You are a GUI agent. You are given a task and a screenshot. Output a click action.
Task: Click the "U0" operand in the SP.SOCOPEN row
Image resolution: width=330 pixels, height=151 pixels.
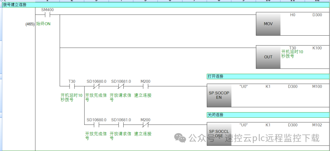click(x=243, y=86)
